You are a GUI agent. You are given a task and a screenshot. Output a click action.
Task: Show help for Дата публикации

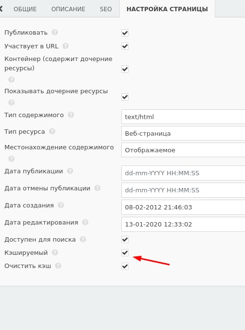click(70, 171)
